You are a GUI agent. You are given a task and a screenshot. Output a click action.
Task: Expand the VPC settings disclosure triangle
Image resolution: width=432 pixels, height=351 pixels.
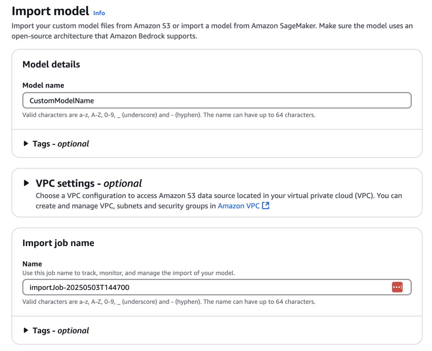tap(27, 183)
